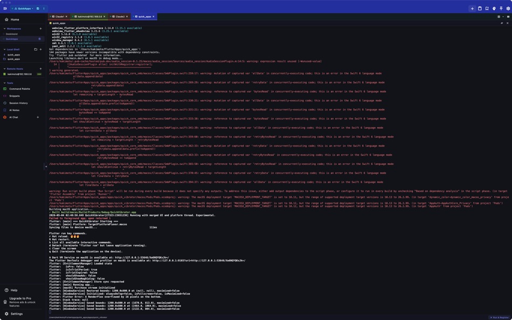The height and width of the screenshot is (320, 512).
Task: Click the folder icon in Local Shell header
Action: 36,50
